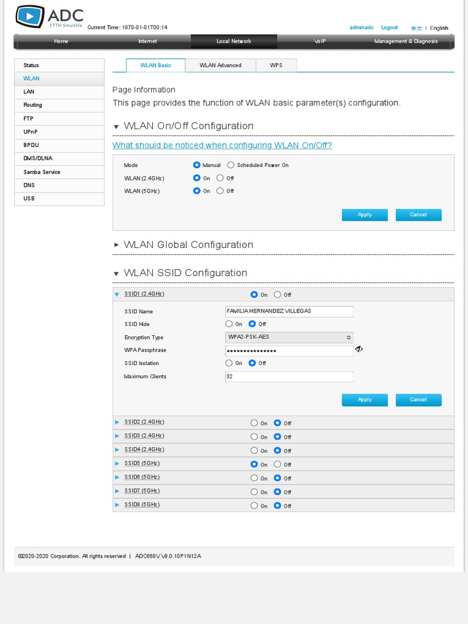Switch to the WLAN Advanced tab

220,65
